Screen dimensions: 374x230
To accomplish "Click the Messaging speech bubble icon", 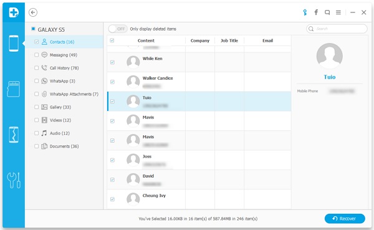I will point(44,55).
